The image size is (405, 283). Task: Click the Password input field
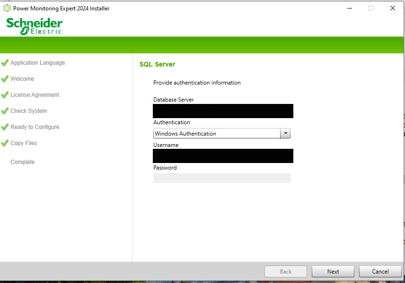tap(221, 178)
